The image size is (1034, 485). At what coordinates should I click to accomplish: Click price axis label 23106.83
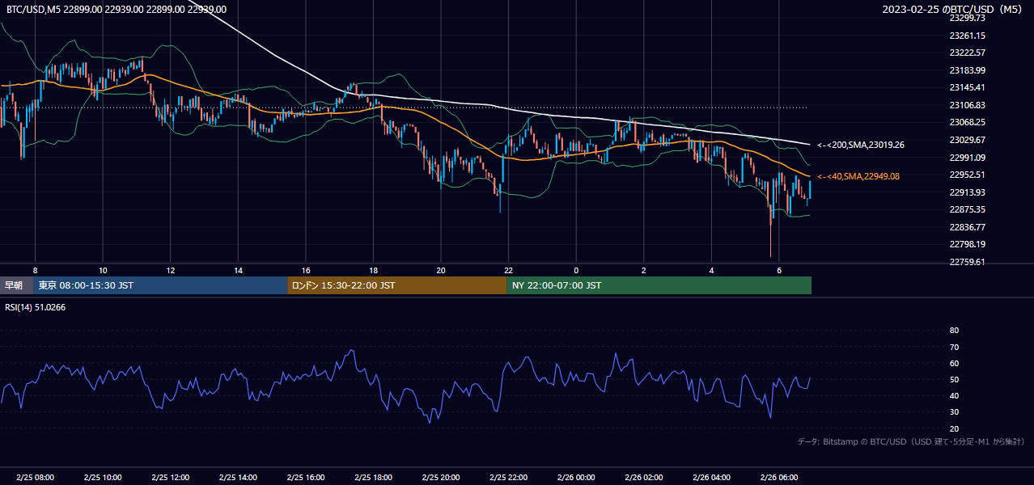click(967, 105)
